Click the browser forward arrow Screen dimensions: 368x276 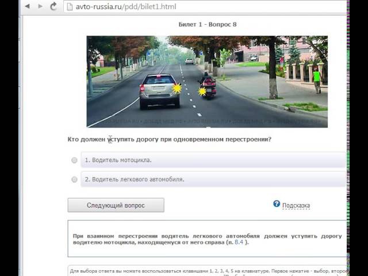[39, 7]
